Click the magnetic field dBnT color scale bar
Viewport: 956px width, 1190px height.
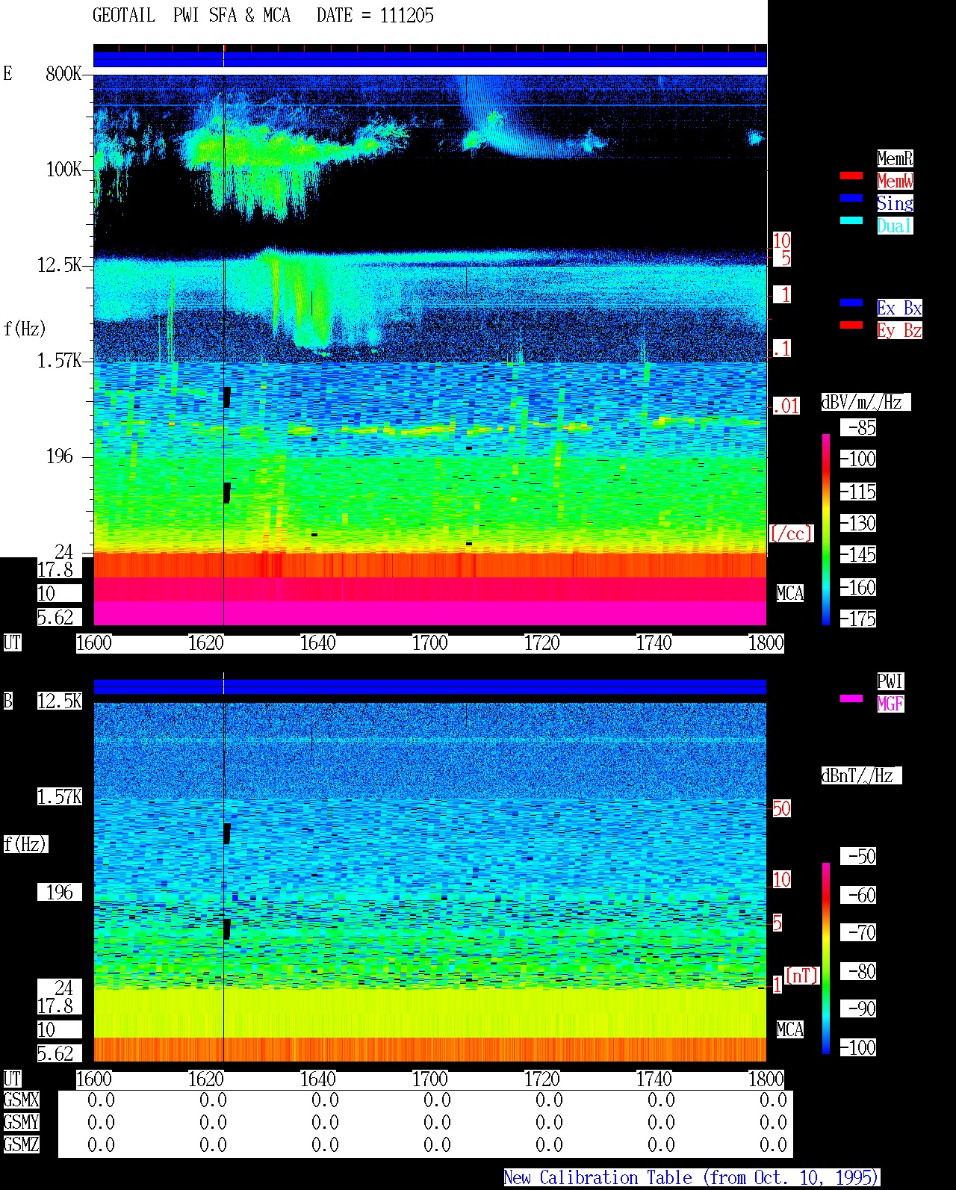[x=826, y=958]
